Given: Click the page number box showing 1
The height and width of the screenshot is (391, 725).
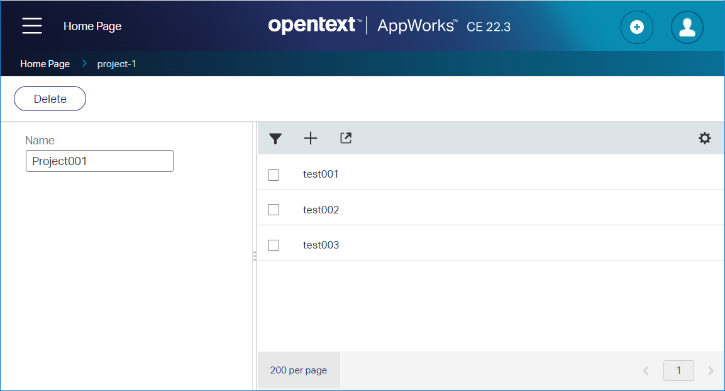Looking at the screenshot, I should (x=678, y=370).
